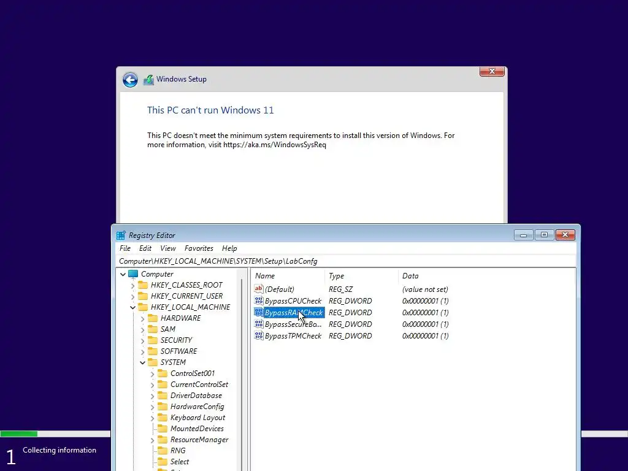Expand the HKEY_CURRENT_USER node
Image resolution: width=628 pixels, height=471 pixels.
click(133, 296)
